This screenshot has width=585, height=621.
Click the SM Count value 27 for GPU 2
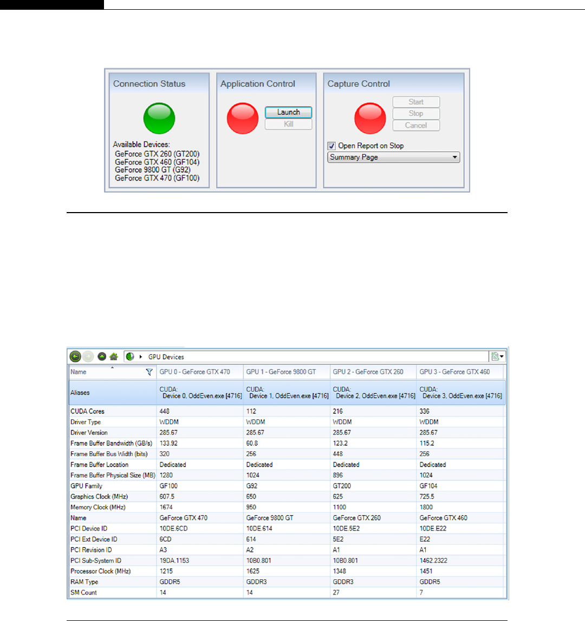(336, 593)
